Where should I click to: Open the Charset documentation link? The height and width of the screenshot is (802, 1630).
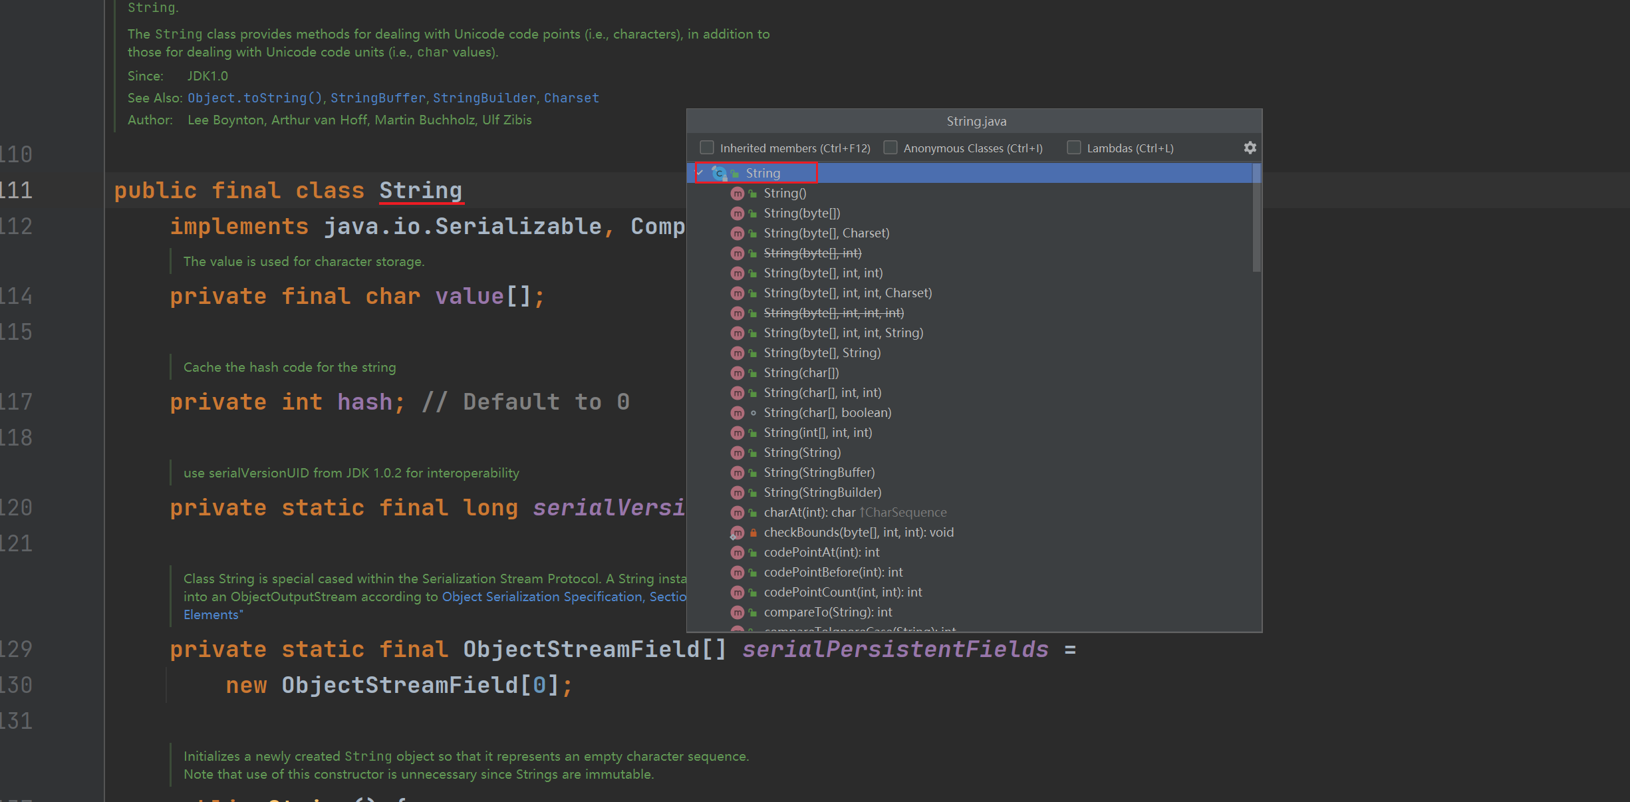pos(571,98)
